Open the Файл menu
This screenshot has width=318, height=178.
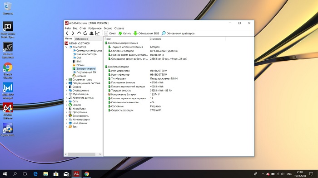68,29
